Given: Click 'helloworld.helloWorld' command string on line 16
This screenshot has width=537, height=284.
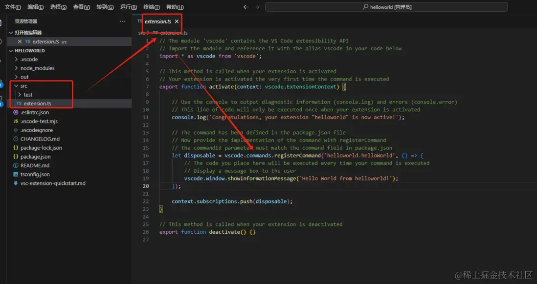Looking at the screenshot, I should (x=360, y=156).
